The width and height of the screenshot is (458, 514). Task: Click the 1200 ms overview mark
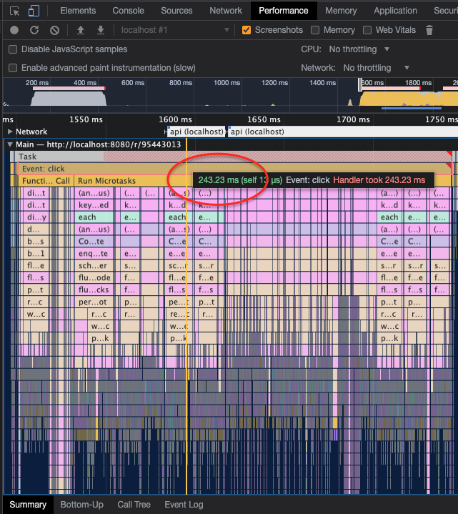(274, 83)
